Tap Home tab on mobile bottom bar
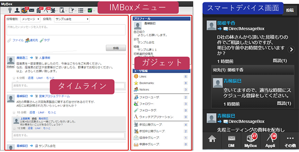 (x=212, y=140)
